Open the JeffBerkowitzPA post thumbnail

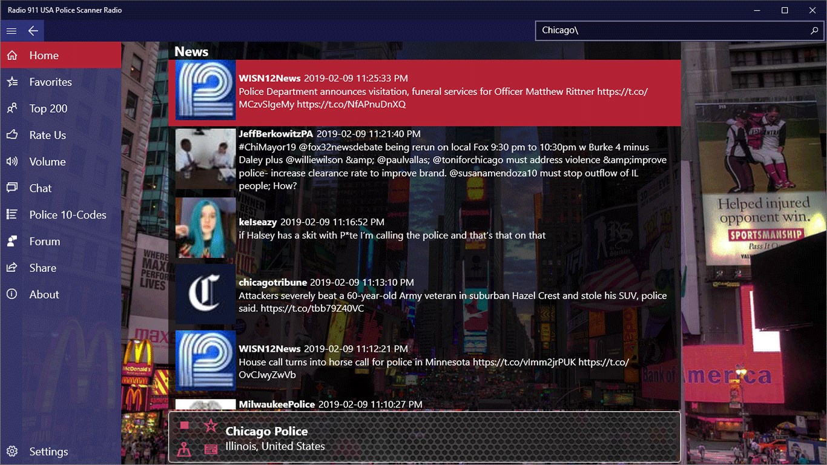pyautogui.click(x=205, y=159)
